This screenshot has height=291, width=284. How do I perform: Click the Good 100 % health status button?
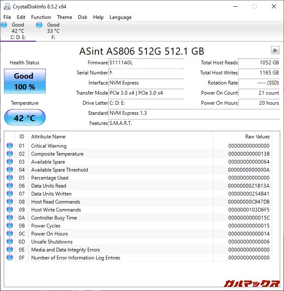(x=24, y=82)
